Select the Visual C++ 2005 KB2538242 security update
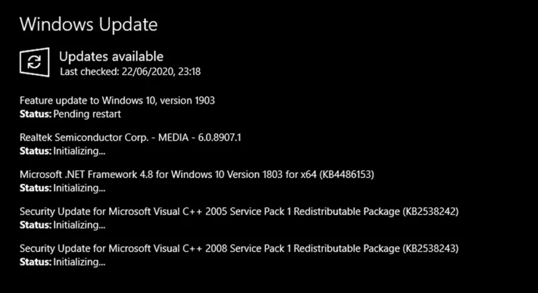The height and width of the screenshot is (293, 538). pyautogui.click(x=239, y=212)
